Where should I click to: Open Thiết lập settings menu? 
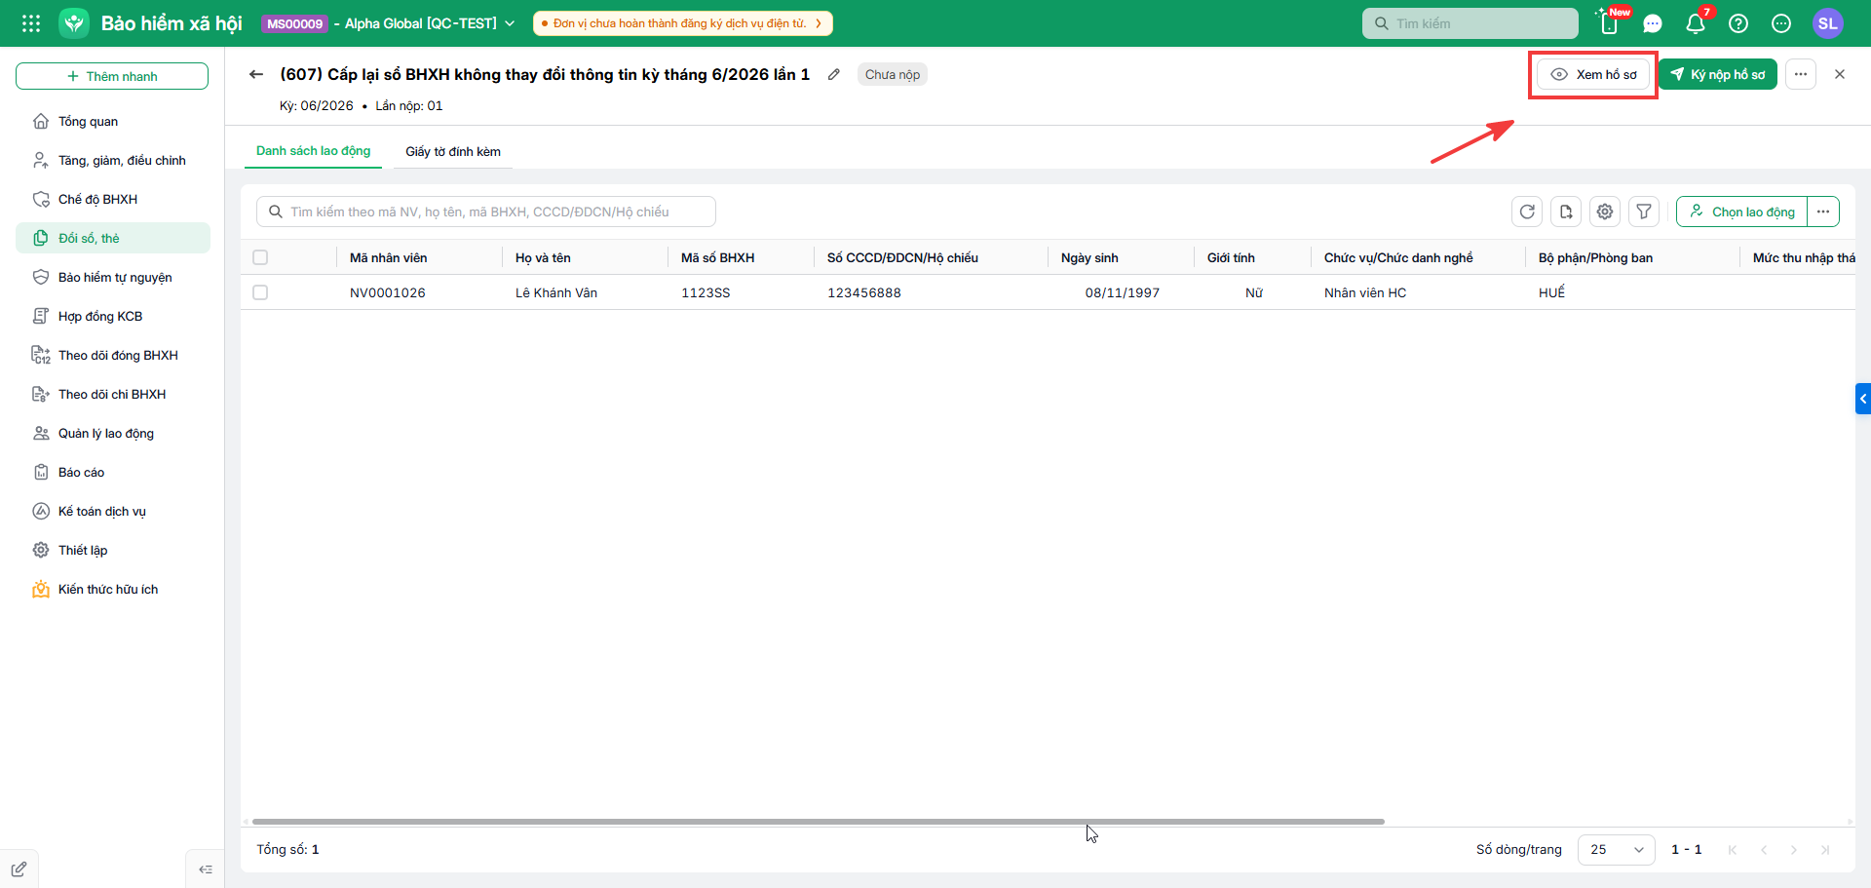coord(113,550)
